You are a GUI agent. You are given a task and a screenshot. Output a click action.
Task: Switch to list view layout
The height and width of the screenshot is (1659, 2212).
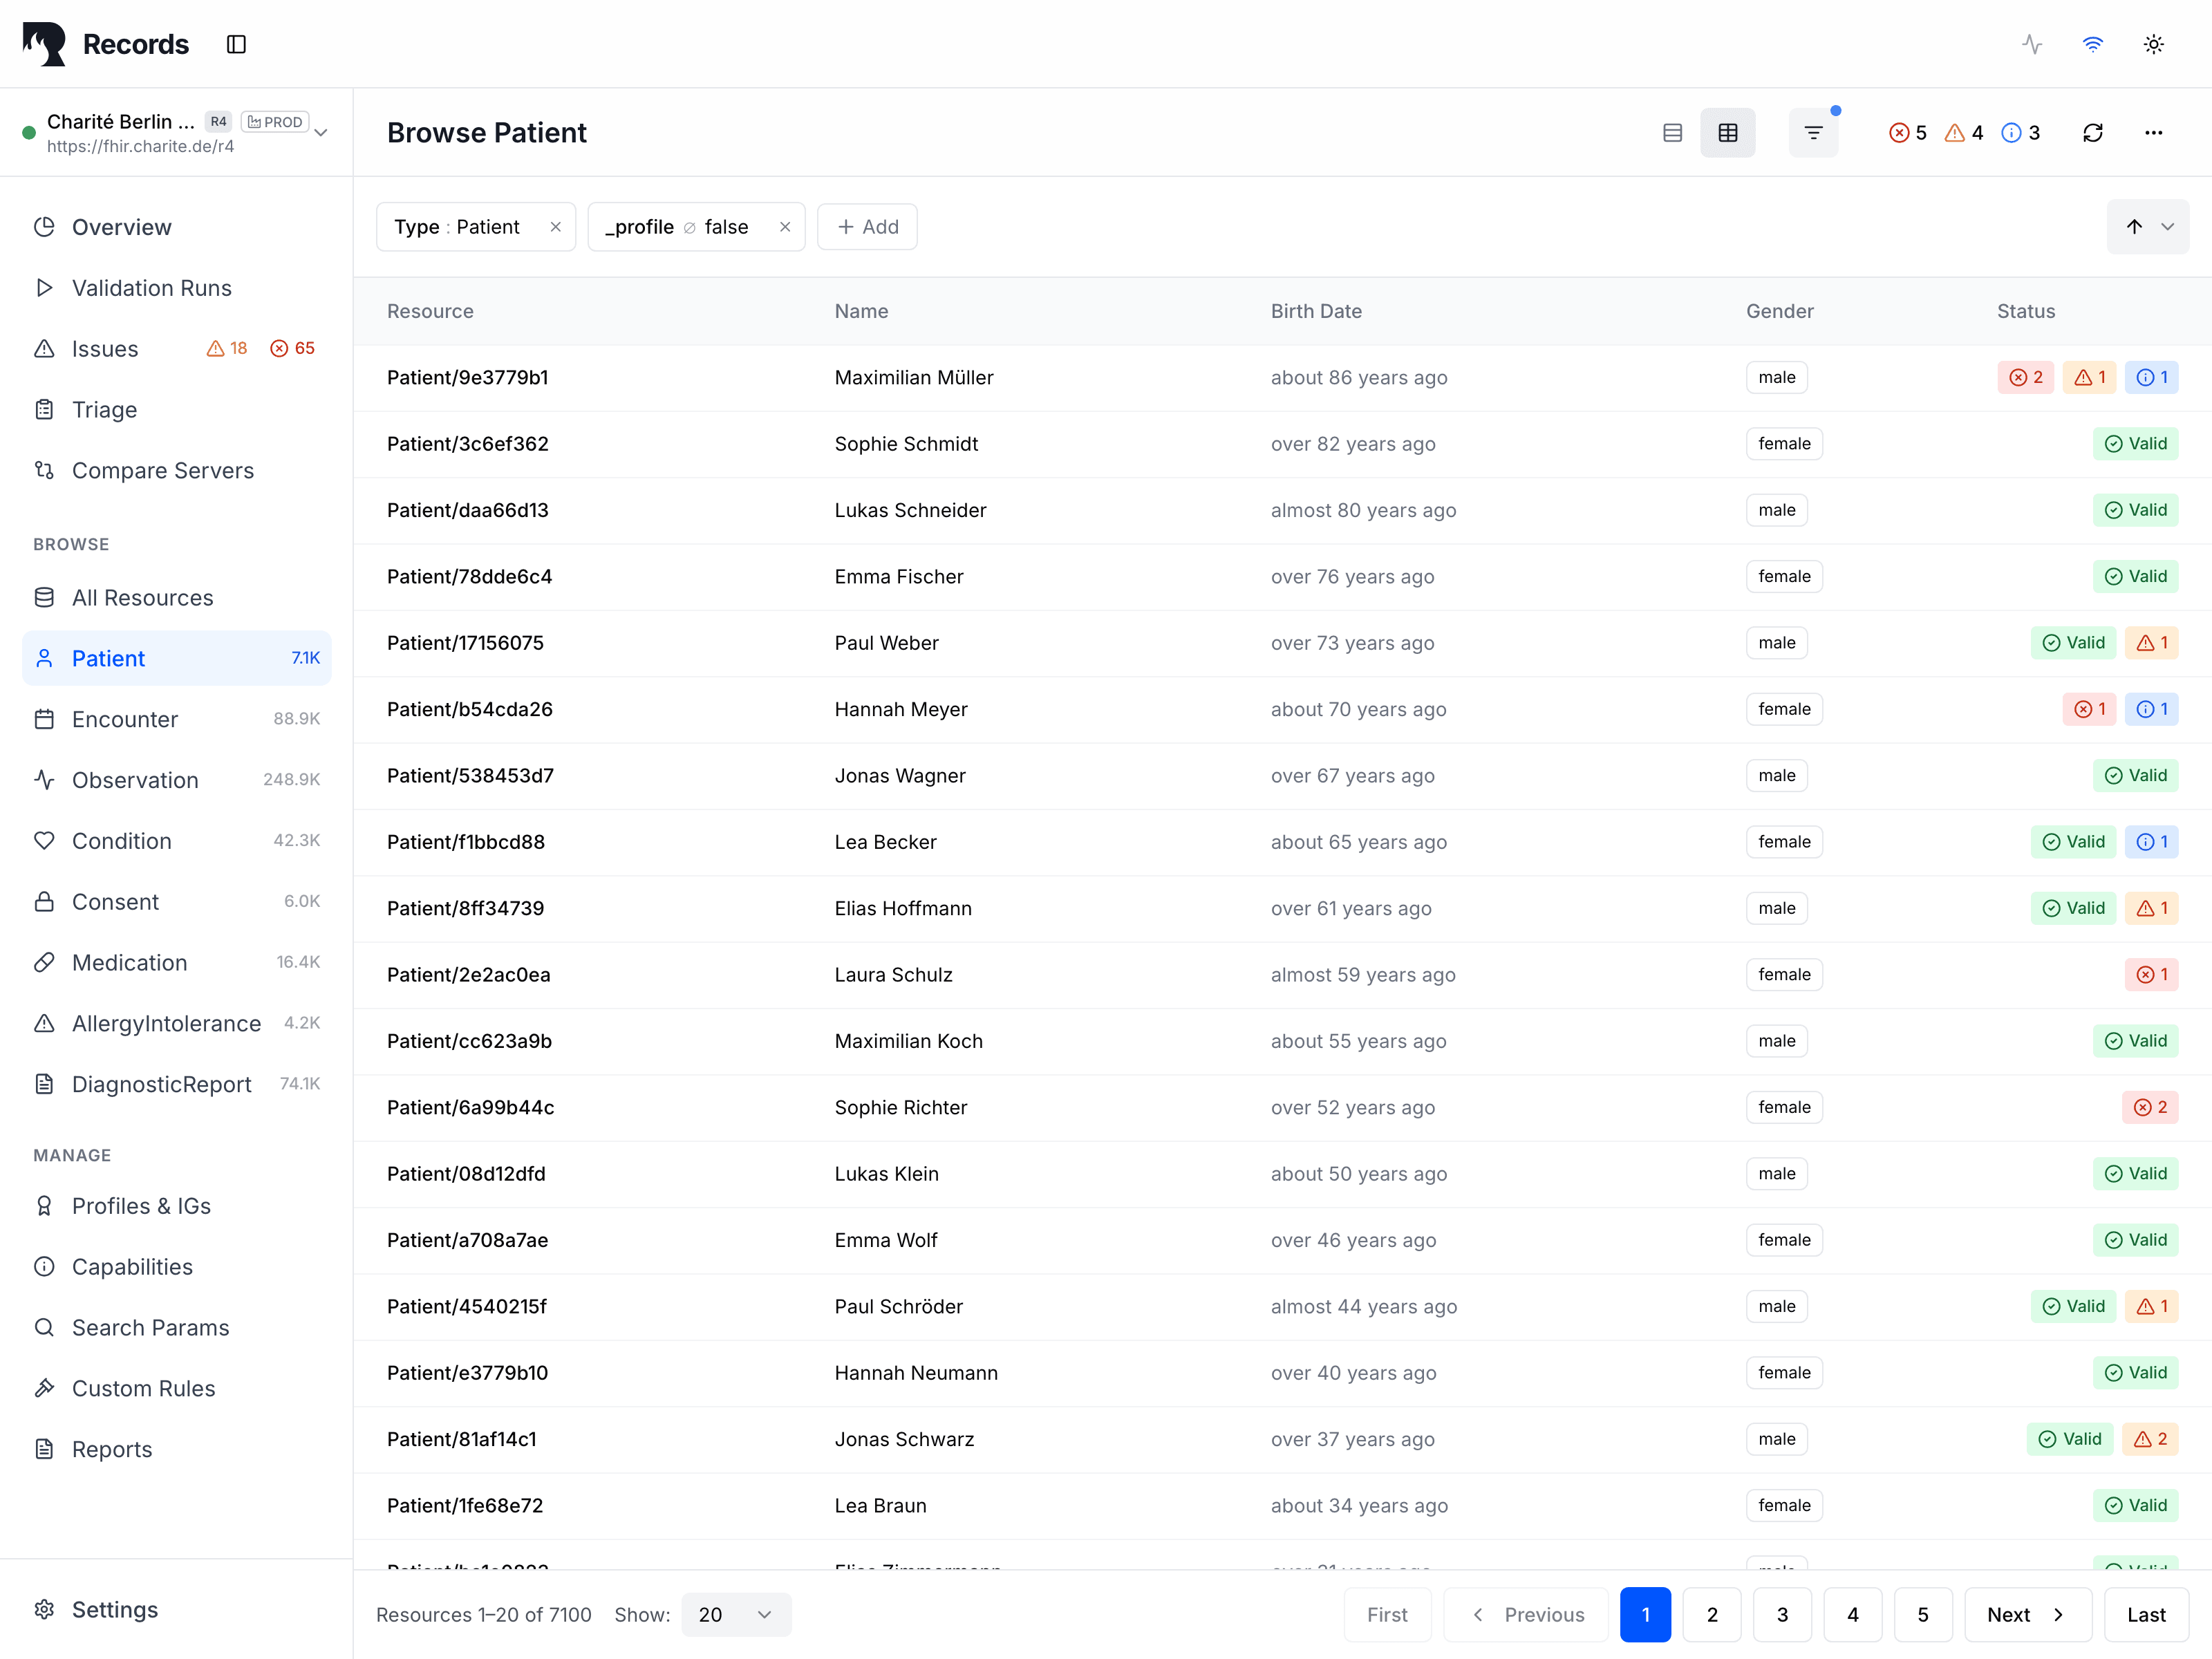(1672, 133)
